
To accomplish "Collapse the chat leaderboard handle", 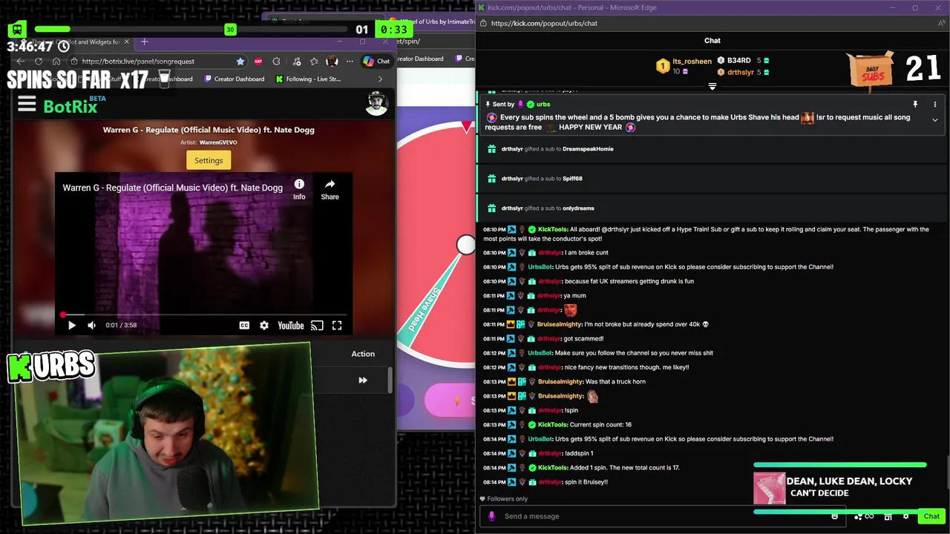I will tap(712, 87).
